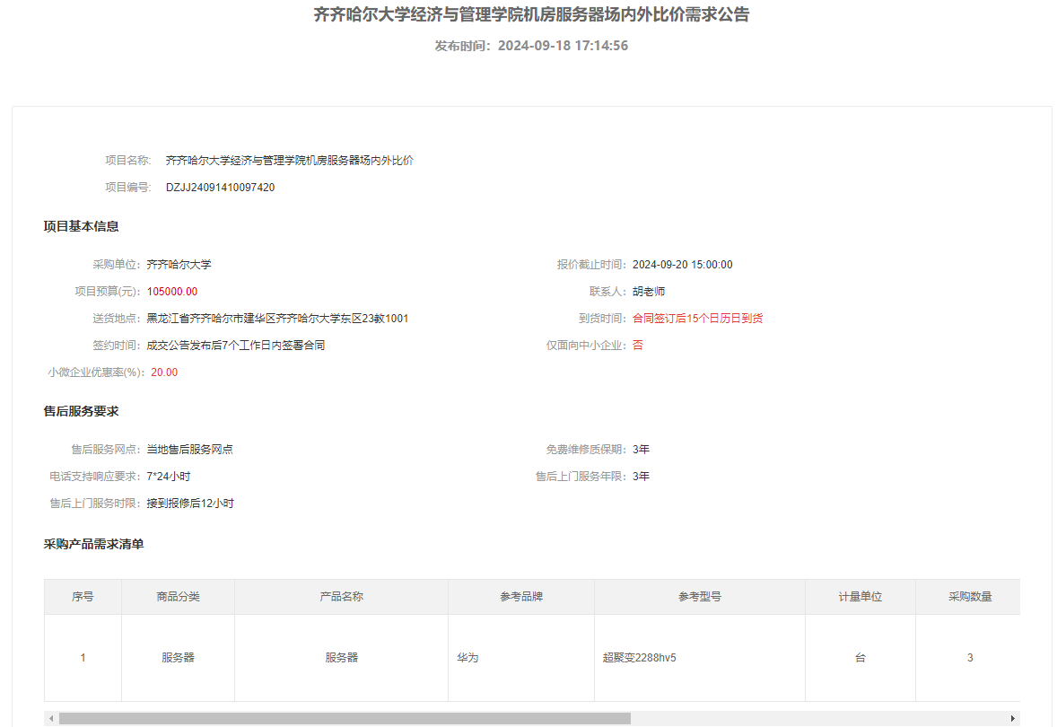The image size is (1057, 727).
Task: Click the 参考型号 column header
Action: [700, 597]
